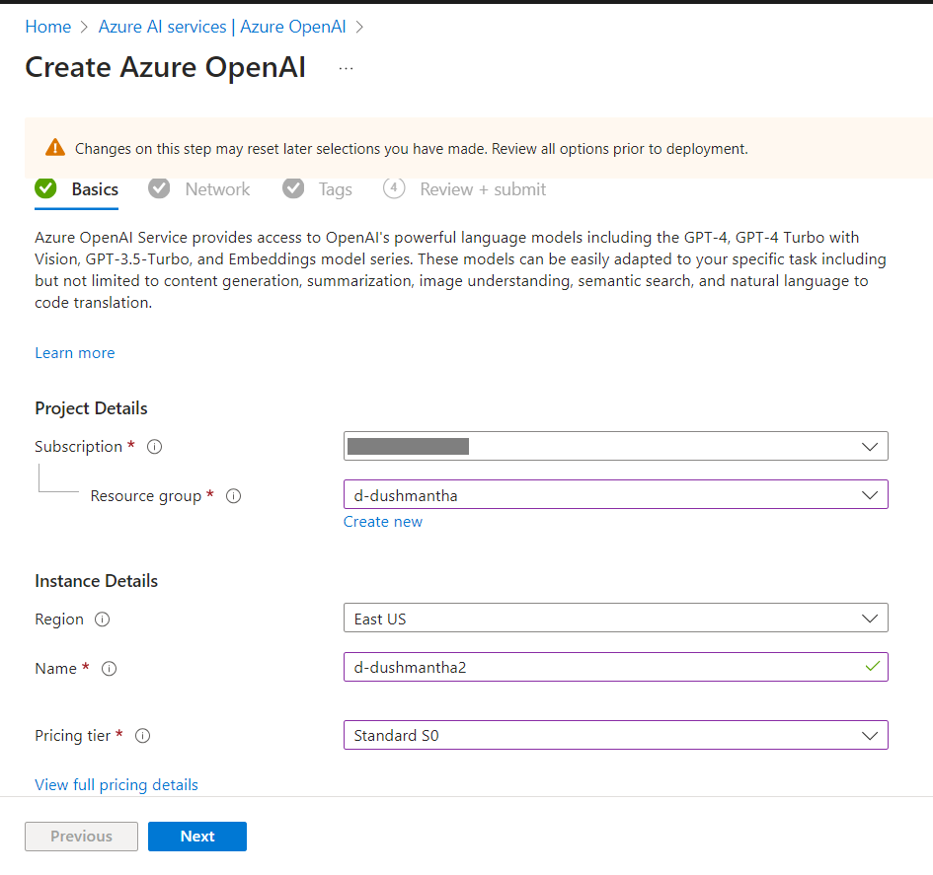This screenshot has height=875, width=933.
Task: Click the info icon beside Name
Action: coord(109,668)
